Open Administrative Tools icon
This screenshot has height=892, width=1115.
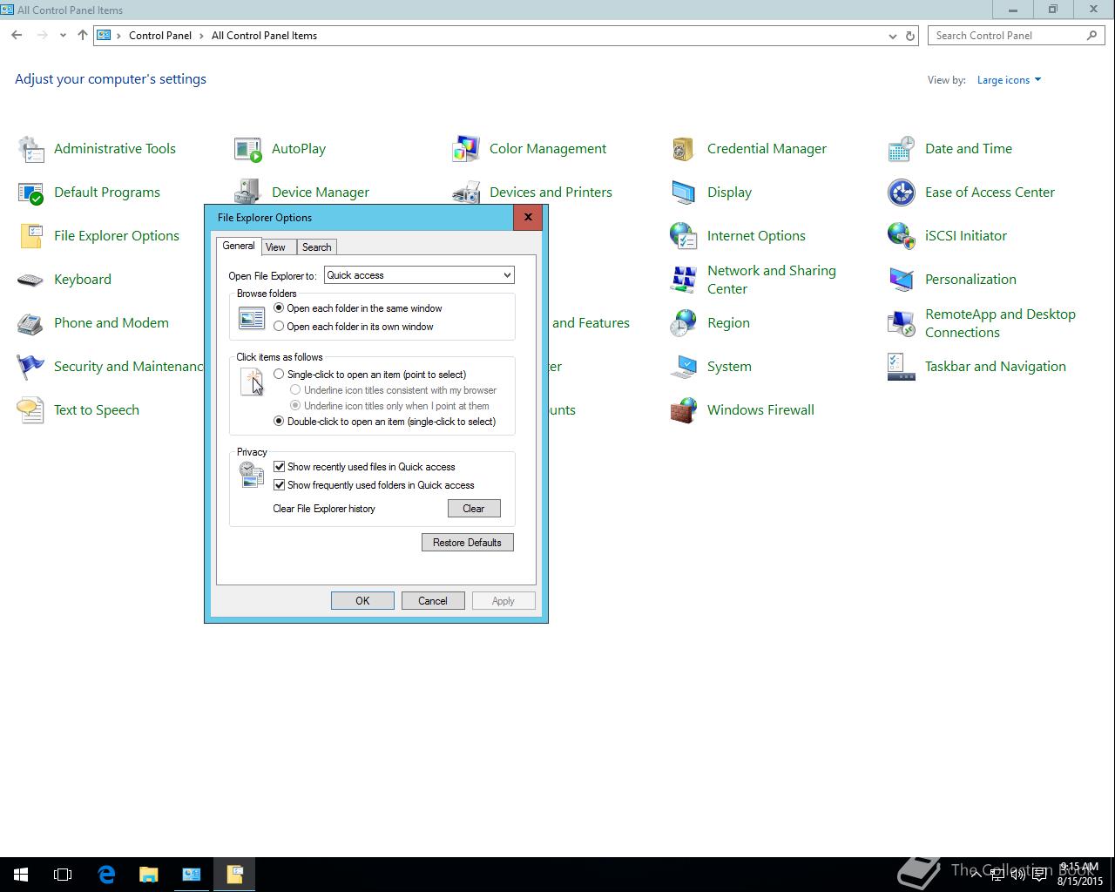coord(31,149)
